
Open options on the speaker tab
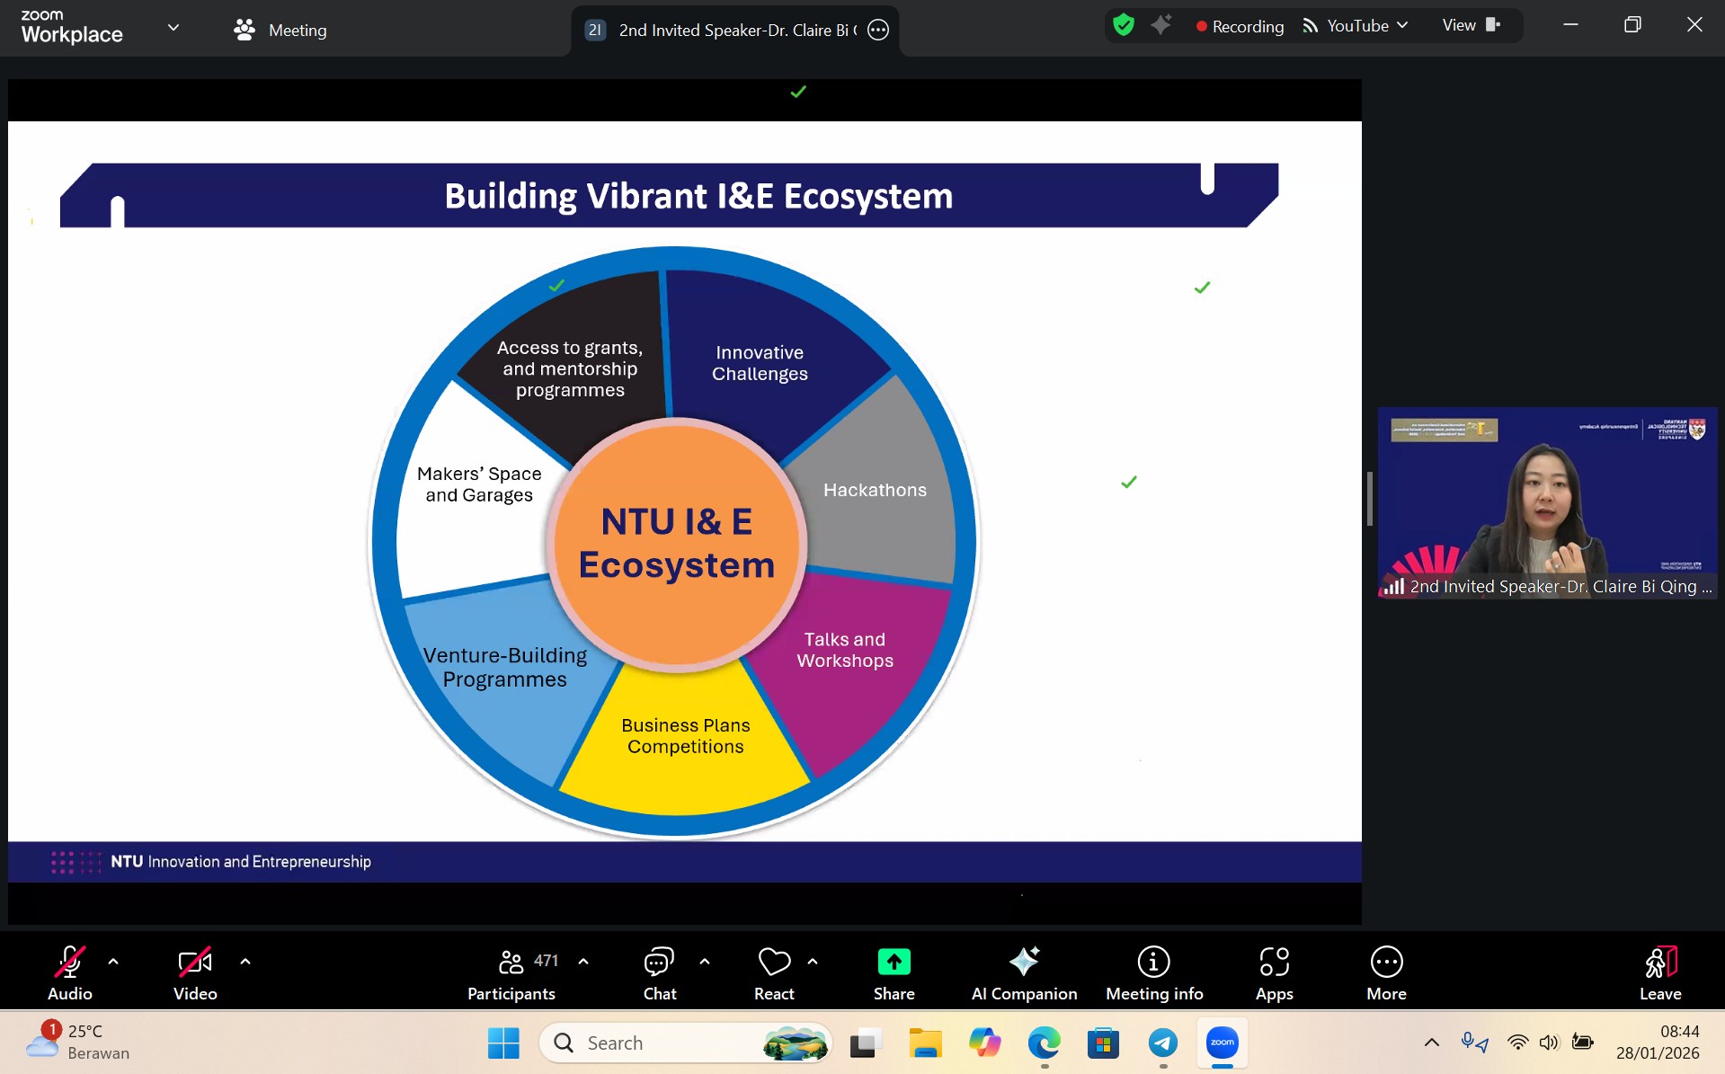(x=878, y=30)
